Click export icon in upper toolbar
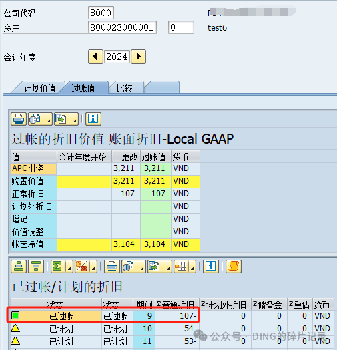Screen dimensions: 337x350 pos(61,119)
